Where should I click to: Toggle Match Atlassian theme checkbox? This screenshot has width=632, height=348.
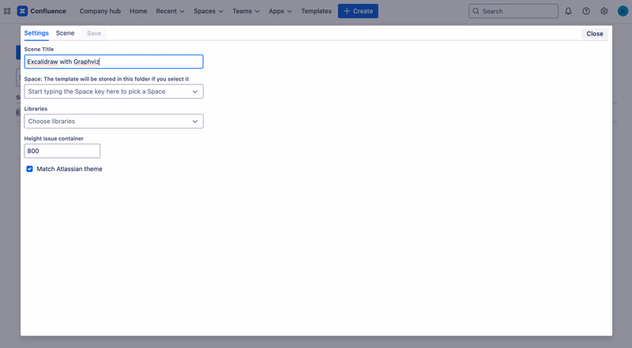(x=29, y=169)
